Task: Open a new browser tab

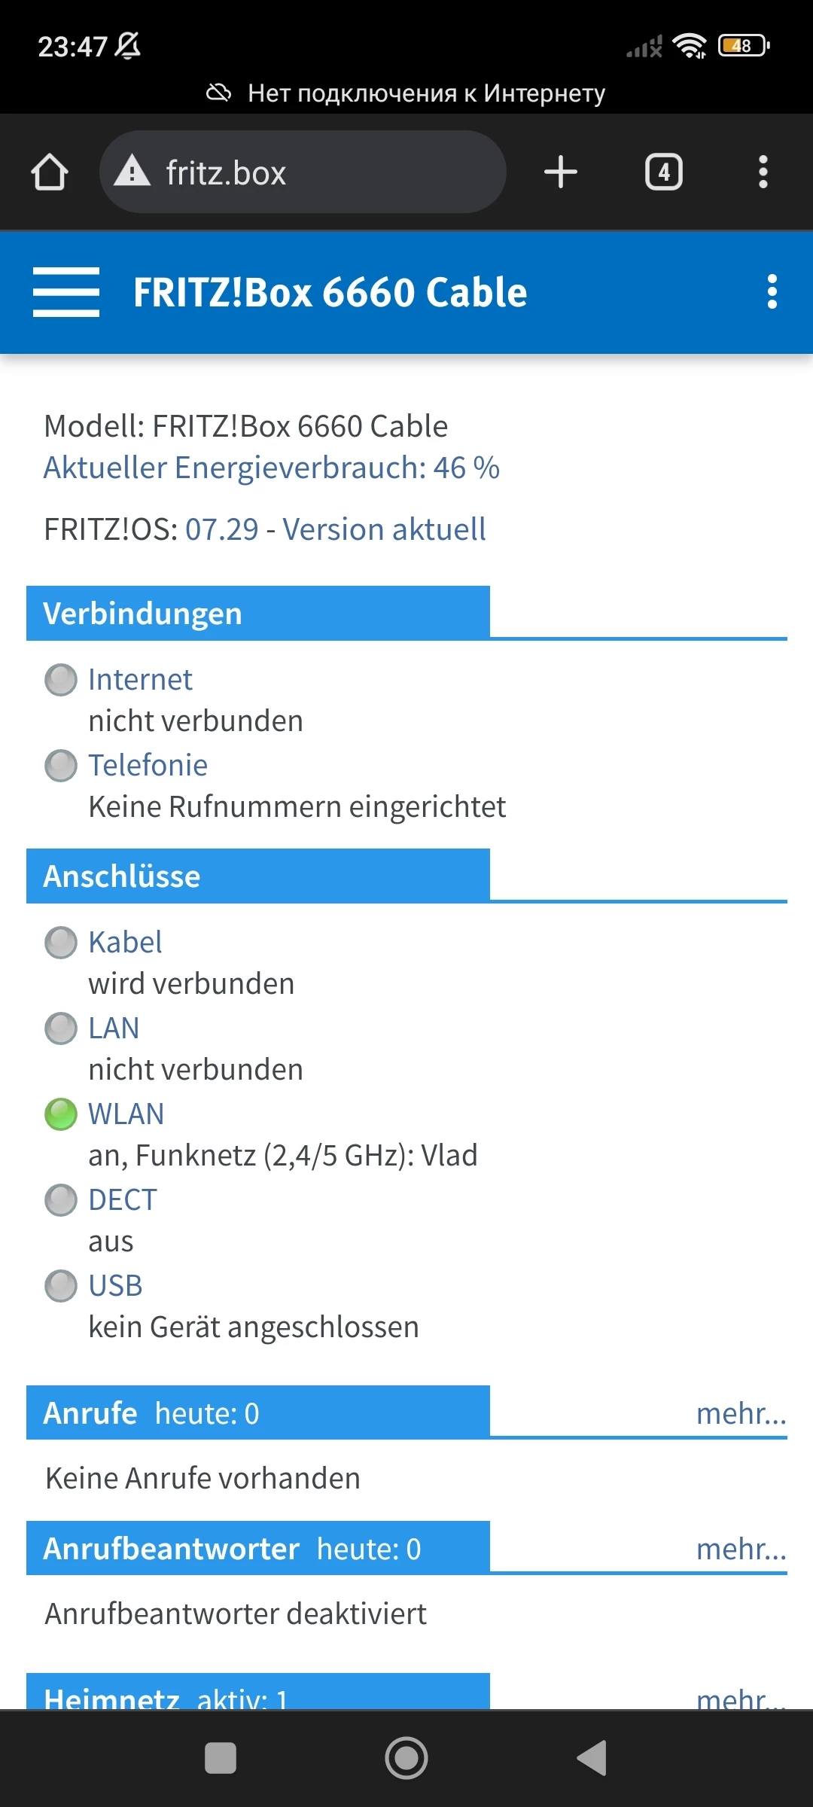Action: point(561,172)
